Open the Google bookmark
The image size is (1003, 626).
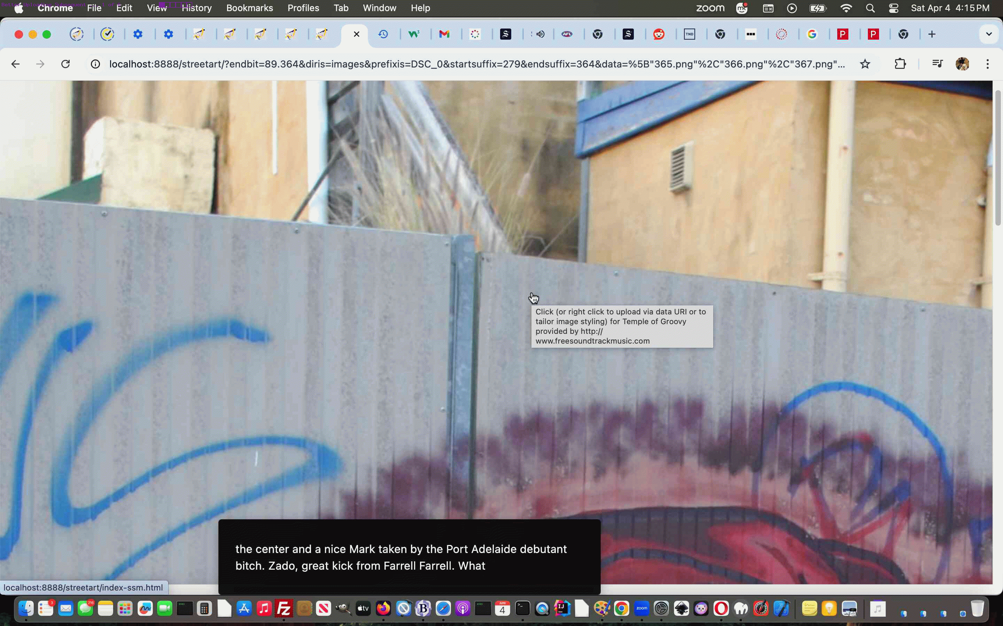tap(812, 34)
